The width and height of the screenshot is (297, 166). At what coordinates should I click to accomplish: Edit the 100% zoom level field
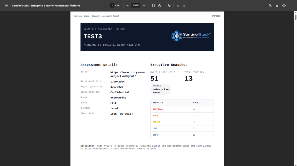tap(136, 6)
